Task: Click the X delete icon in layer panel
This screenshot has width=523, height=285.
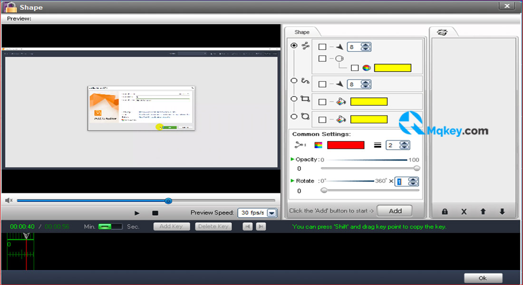Action: 464,212
